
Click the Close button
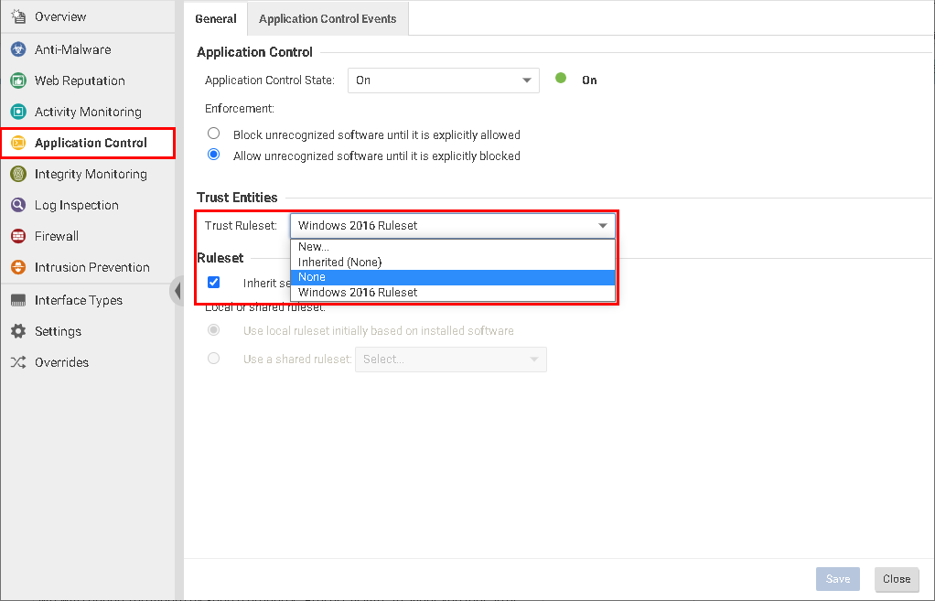(x=896, y=579)
